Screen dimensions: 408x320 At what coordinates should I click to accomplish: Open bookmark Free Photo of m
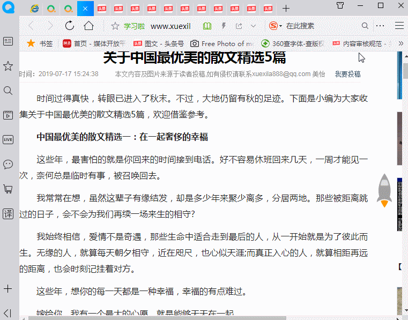[221, 44]
